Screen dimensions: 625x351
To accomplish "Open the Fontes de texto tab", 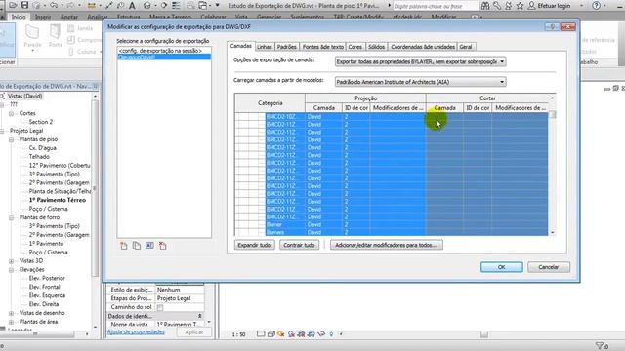I will pyautogui.click(x=322, y=47).
